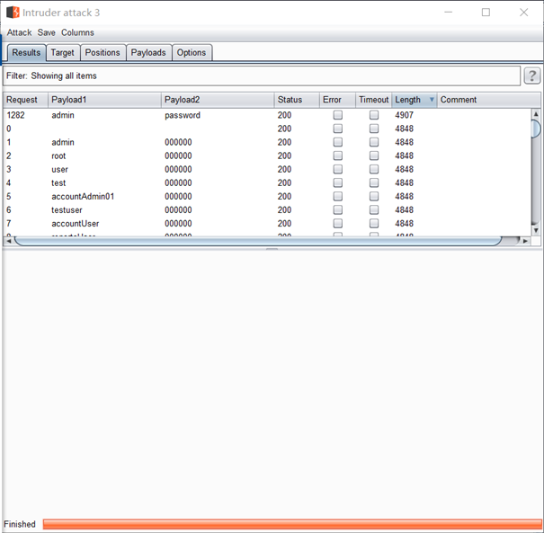The height and width of the screenshot is (533, 544).
Task: Sort by the Comment column header
Action: click(488, 100)
